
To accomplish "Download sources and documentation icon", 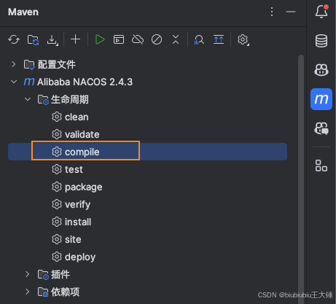I will click(52, 39).
